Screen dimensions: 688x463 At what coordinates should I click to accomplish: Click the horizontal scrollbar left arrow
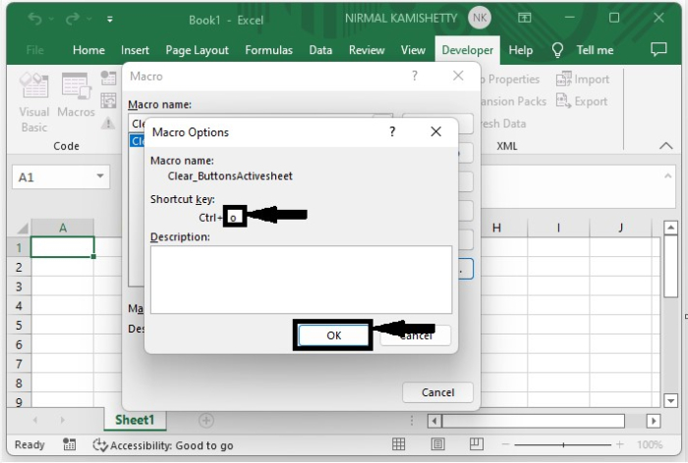(x=434, y=421)
